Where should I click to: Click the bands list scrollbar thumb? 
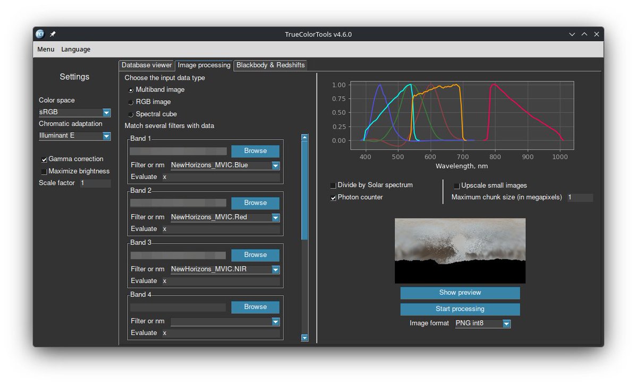305,190
